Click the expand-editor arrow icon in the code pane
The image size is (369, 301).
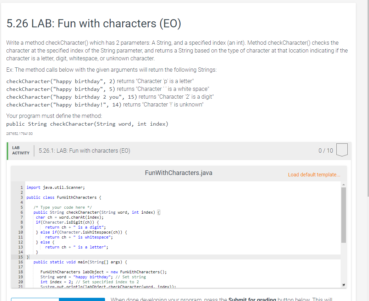(x=343, y=284)
